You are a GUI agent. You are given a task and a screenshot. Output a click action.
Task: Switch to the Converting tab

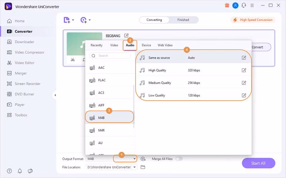[x=154, y=20]
